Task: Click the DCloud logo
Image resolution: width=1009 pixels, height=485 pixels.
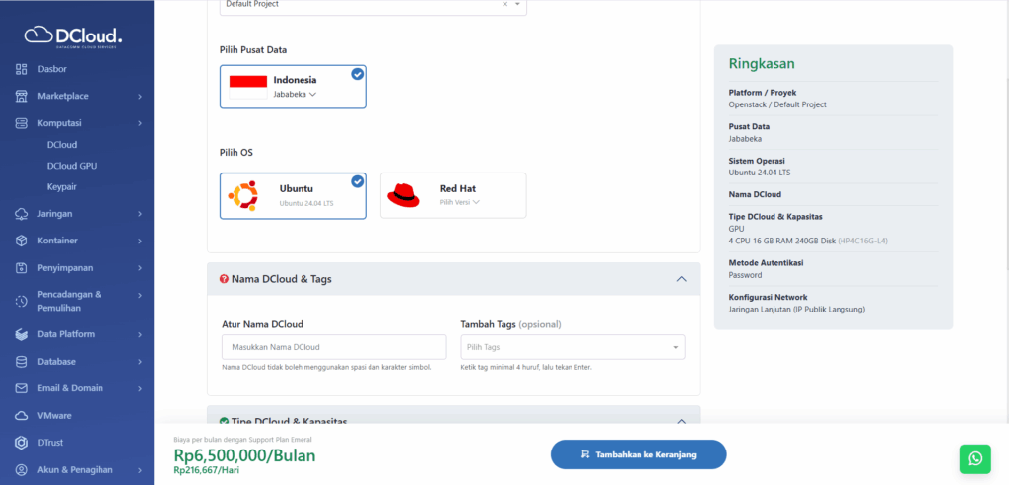Action: pos(76,36)
